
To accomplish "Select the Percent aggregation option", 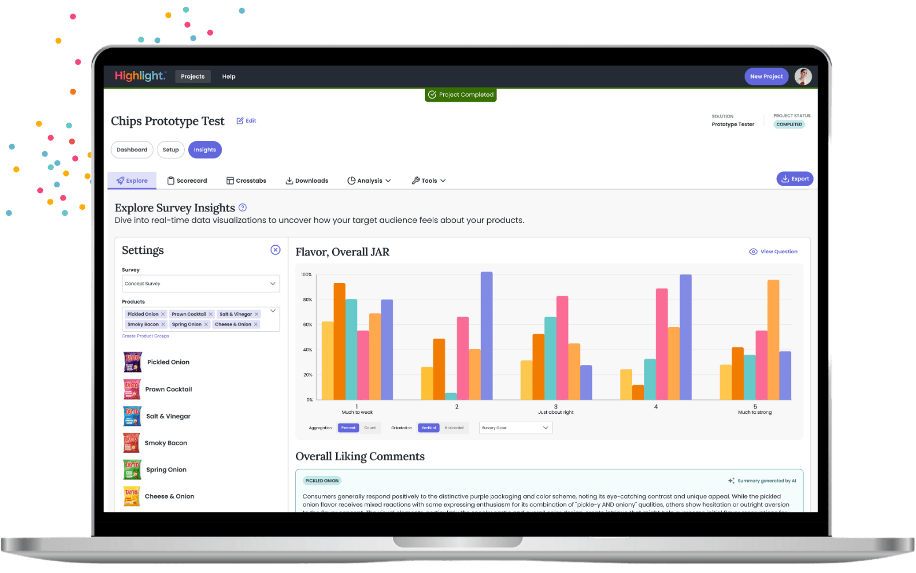I will (348, 428).
